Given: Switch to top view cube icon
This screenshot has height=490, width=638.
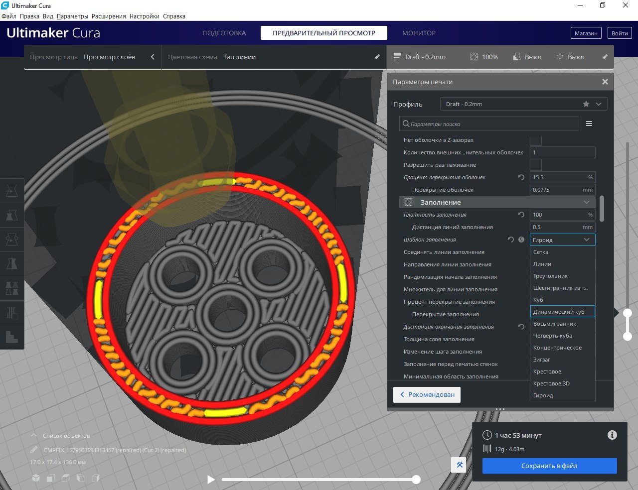Looking at the screenshot, I should [66, 478].
